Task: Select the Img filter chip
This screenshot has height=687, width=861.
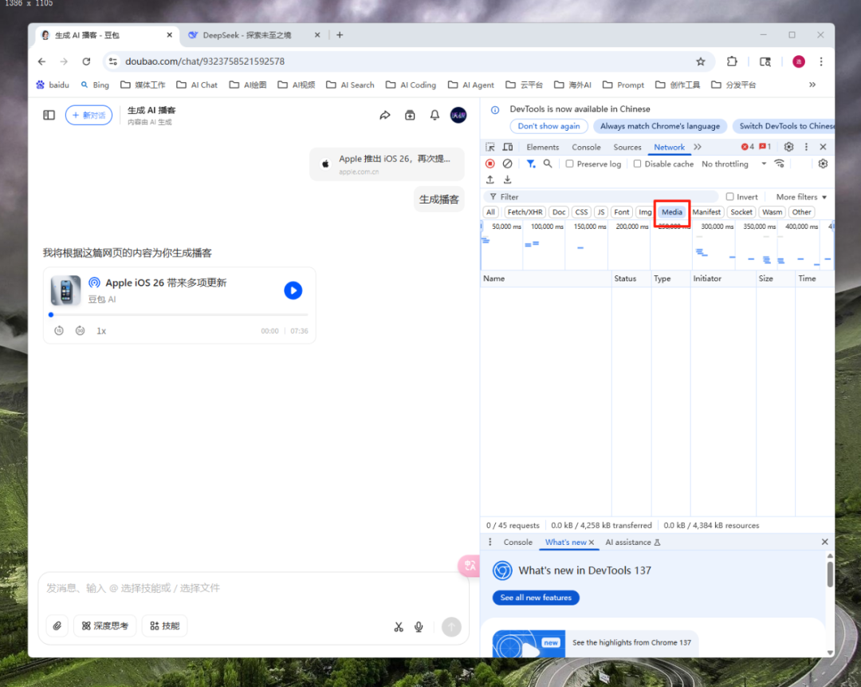Action: point(645,212)
